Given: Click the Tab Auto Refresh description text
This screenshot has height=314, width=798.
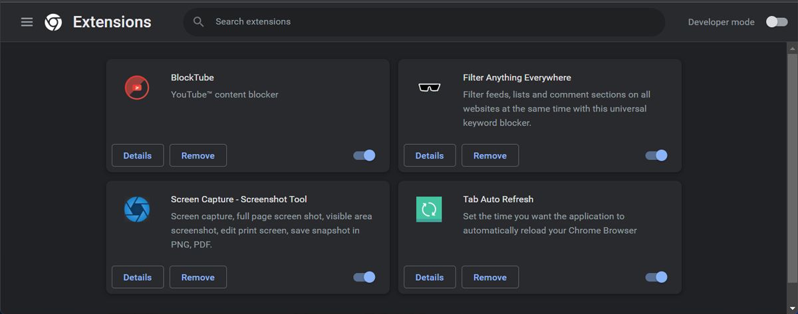Looking at the screenshot, I should point(550,223).
